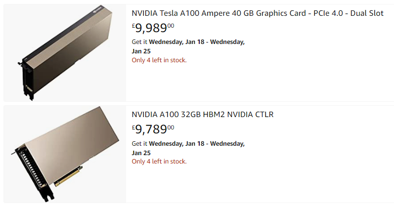Select the £9,789 price
Image resolution: width=394 pixels, height=206 pixels.
point(153,129)
